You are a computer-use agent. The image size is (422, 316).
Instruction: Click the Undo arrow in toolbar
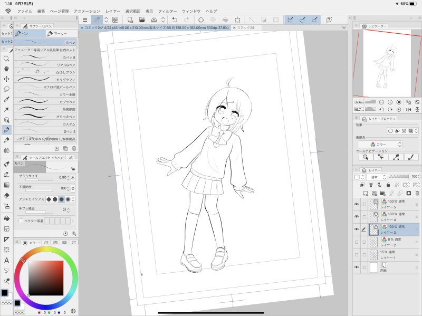176,20
